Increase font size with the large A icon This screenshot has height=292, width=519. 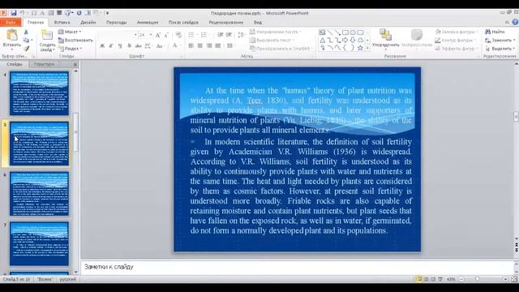tap(158, 35)
